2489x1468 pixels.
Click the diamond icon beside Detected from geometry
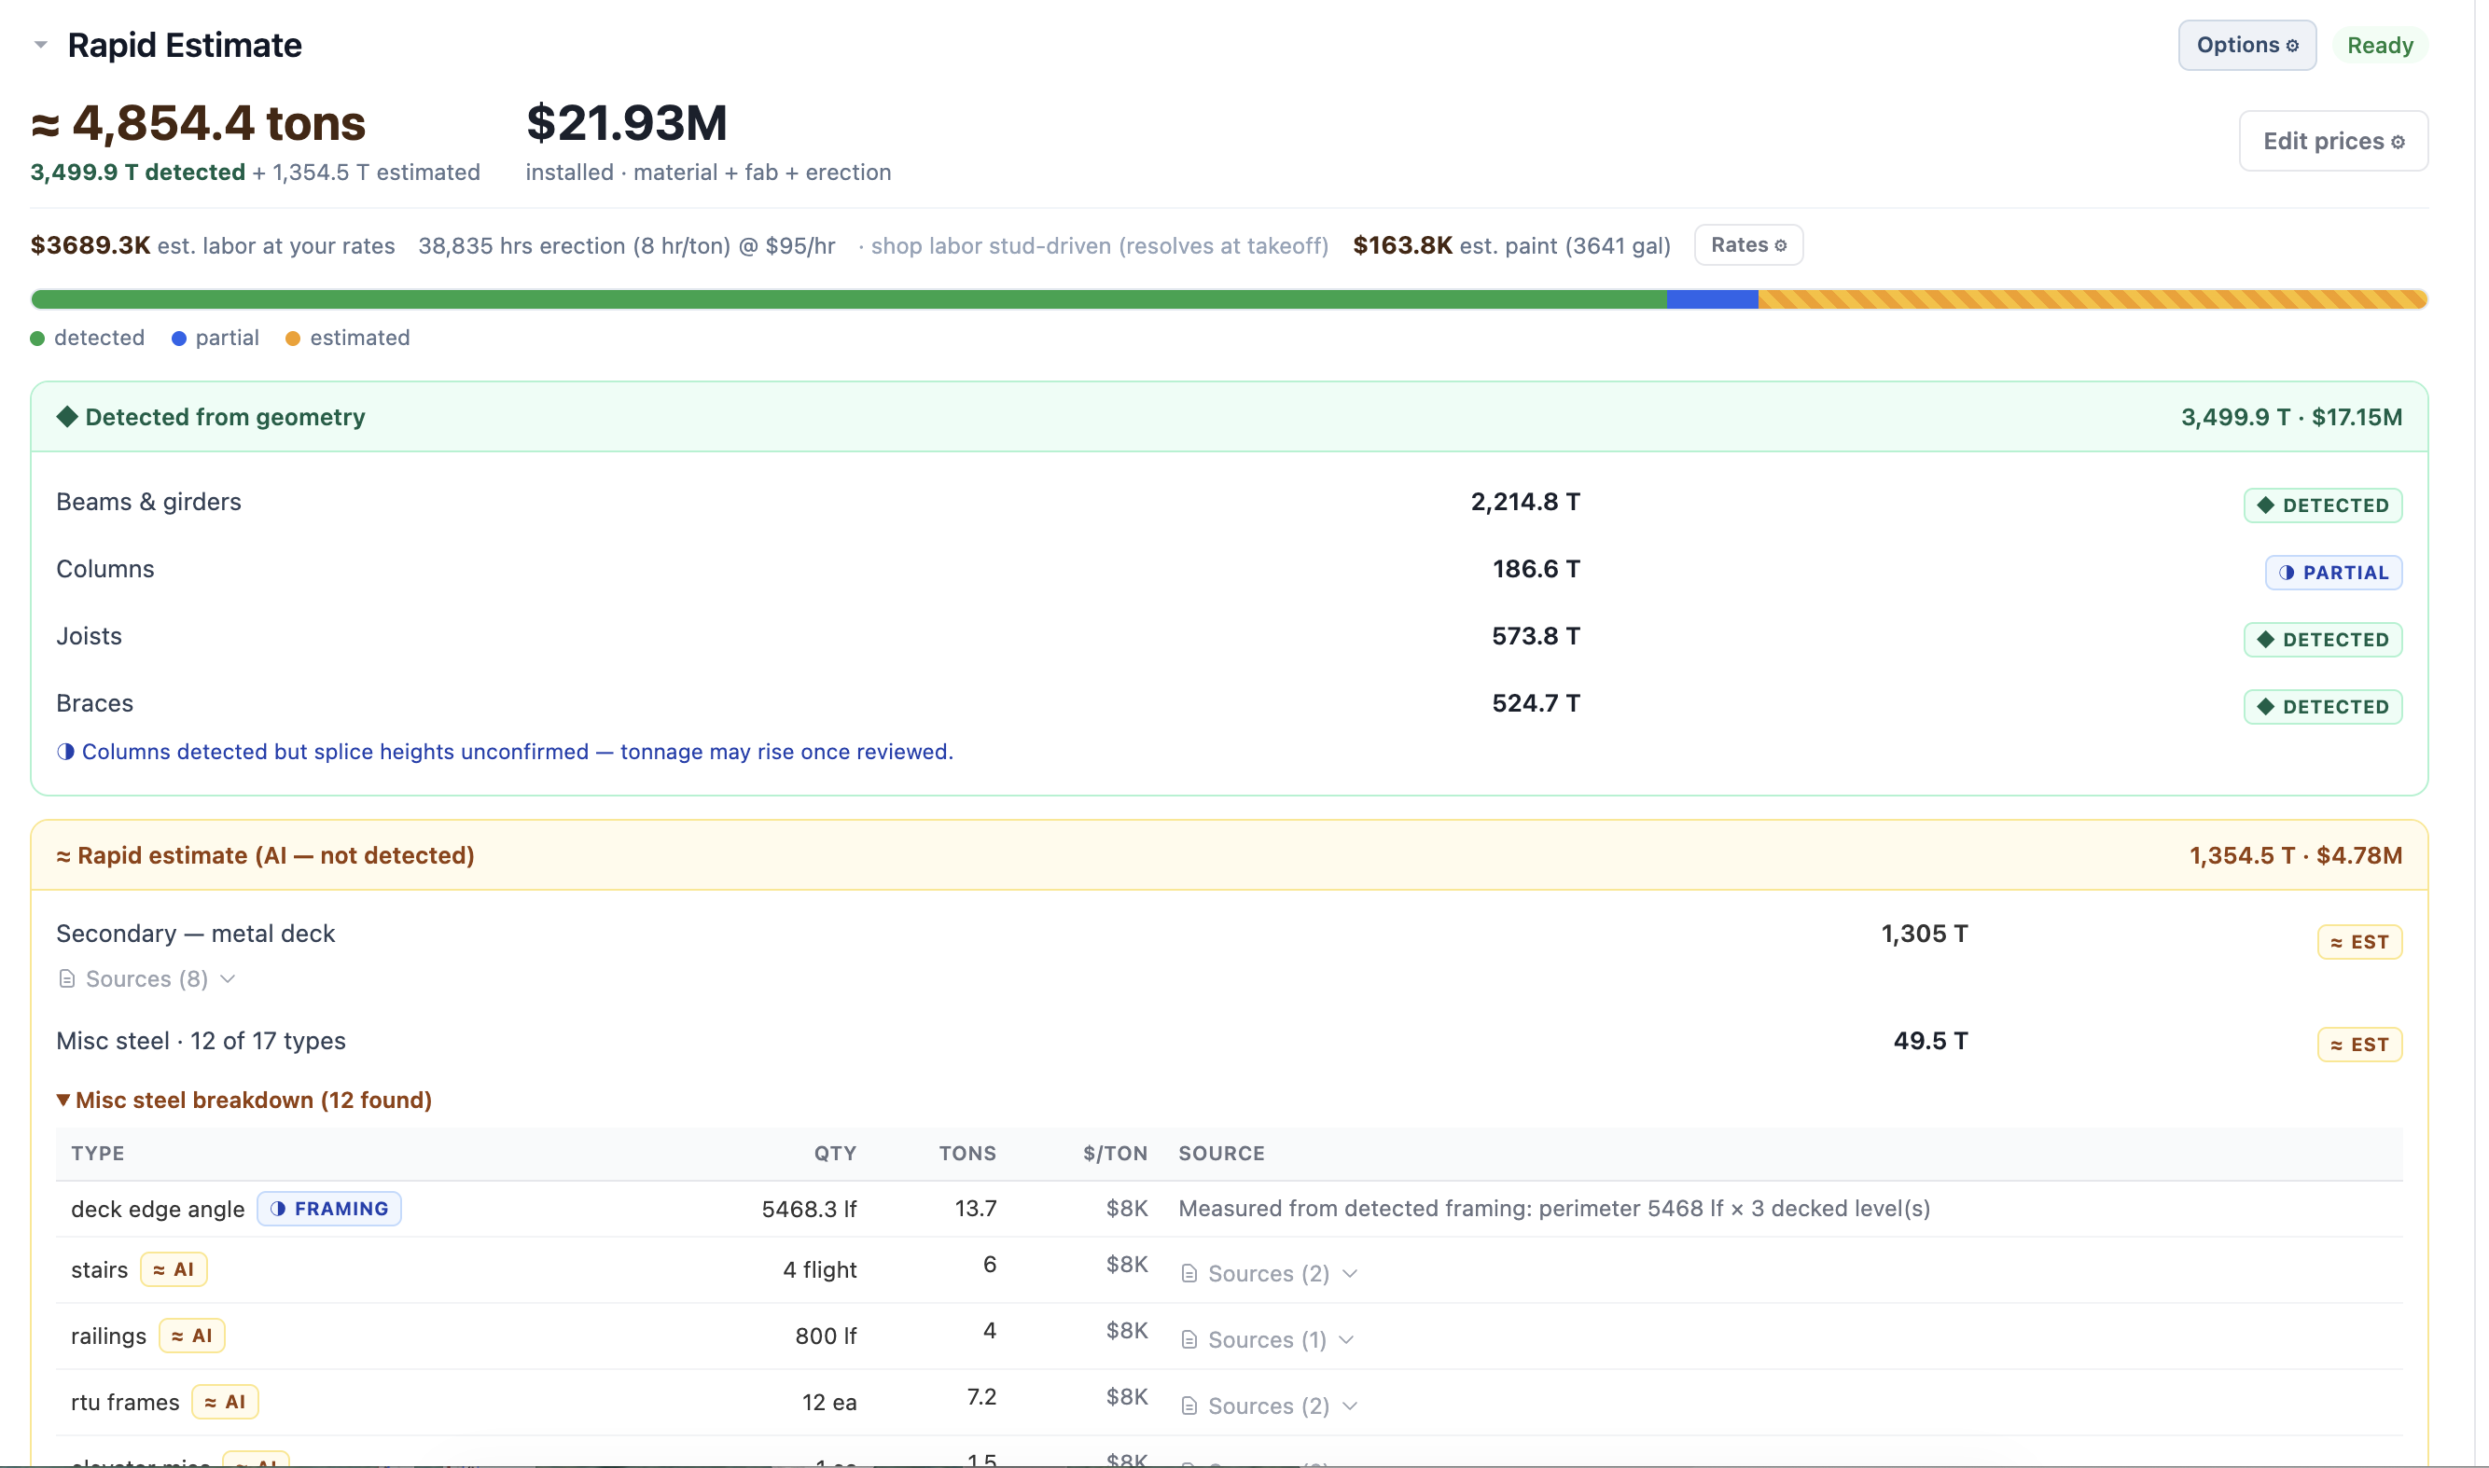point(66,417)
